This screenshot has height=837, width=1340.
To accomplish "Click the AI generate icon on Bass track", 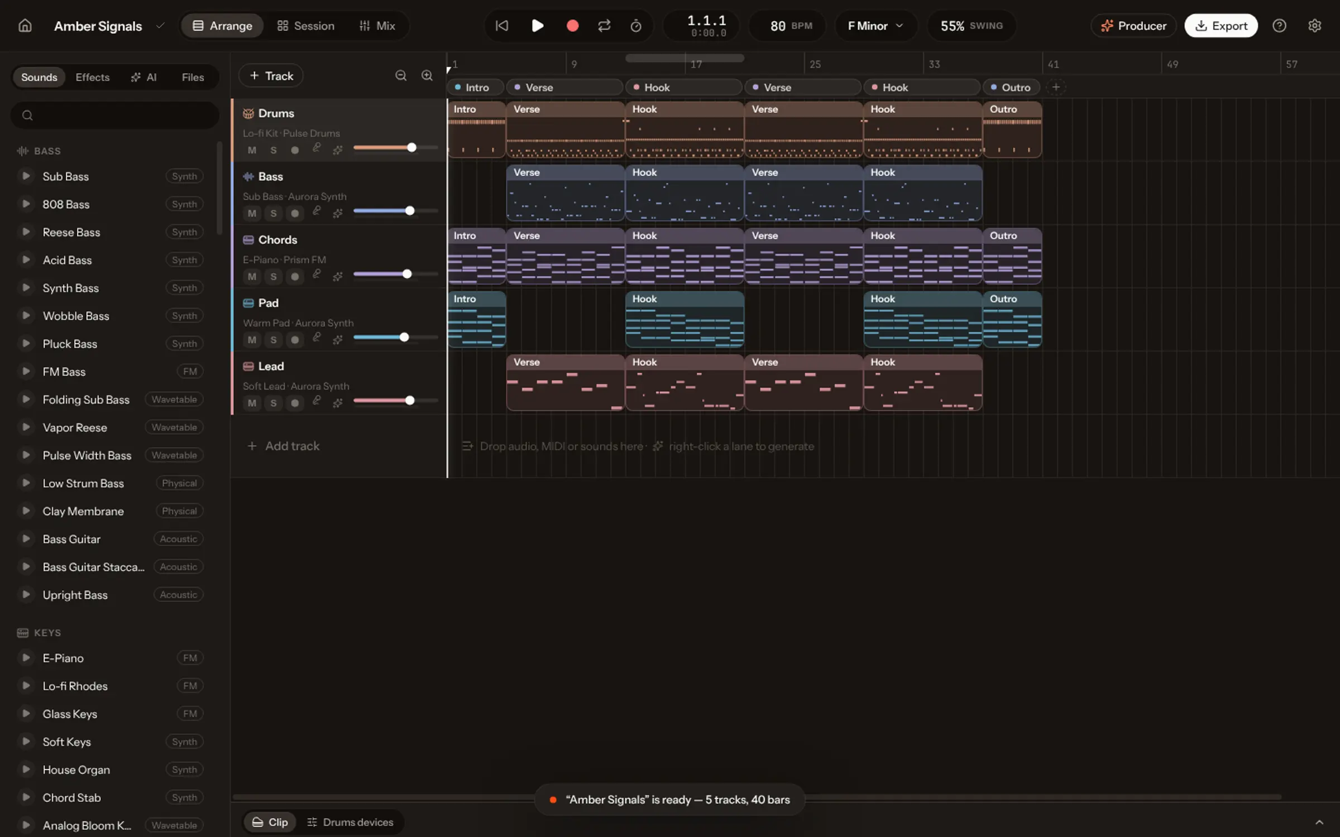I will (338, 213).
